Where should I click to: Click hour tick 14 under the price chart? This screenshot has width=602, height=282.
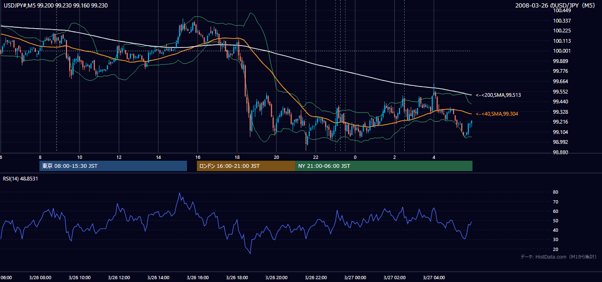(158, 157)
